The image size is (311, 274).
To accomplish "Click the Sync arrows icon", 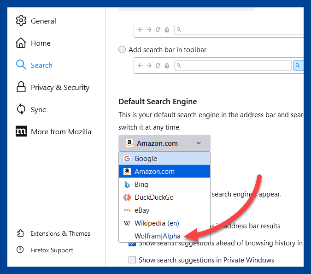I will click(x=21, y=109).
